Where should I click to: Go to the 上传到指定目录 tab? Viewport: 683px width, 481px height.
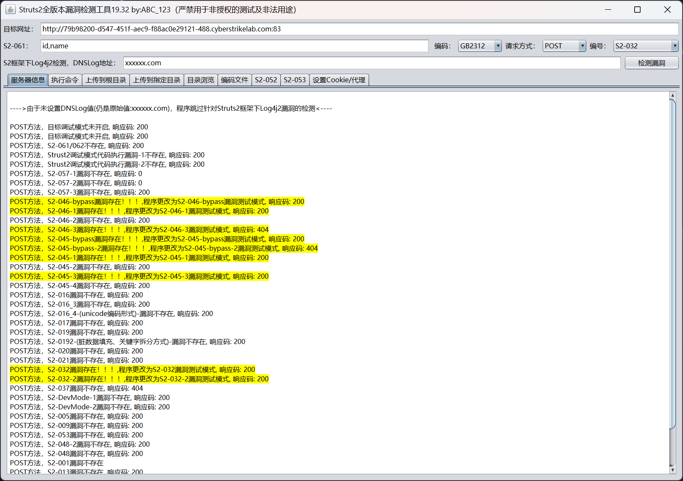click(x=157, y=80)
